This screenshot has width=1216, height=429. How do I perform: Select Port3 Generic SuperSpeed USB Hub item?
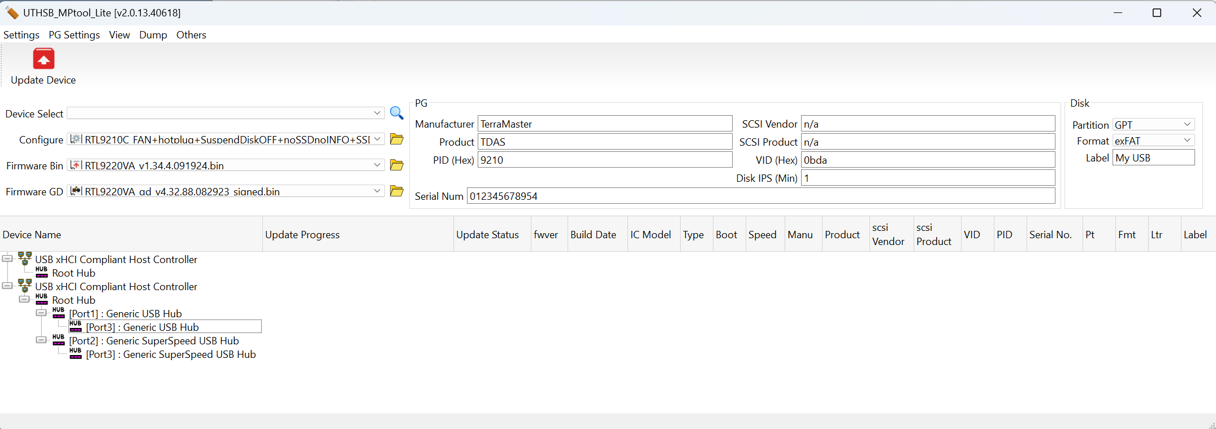pos(171,354)
